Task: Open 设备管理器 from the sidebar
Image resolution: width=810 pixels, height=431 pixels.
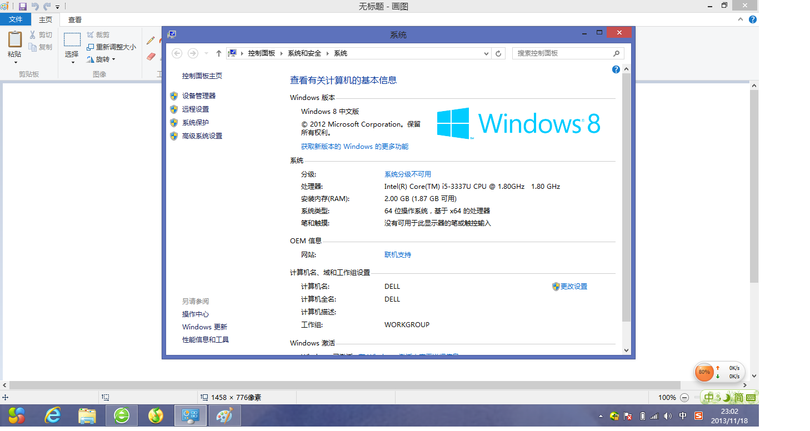Action: (199, 96)
